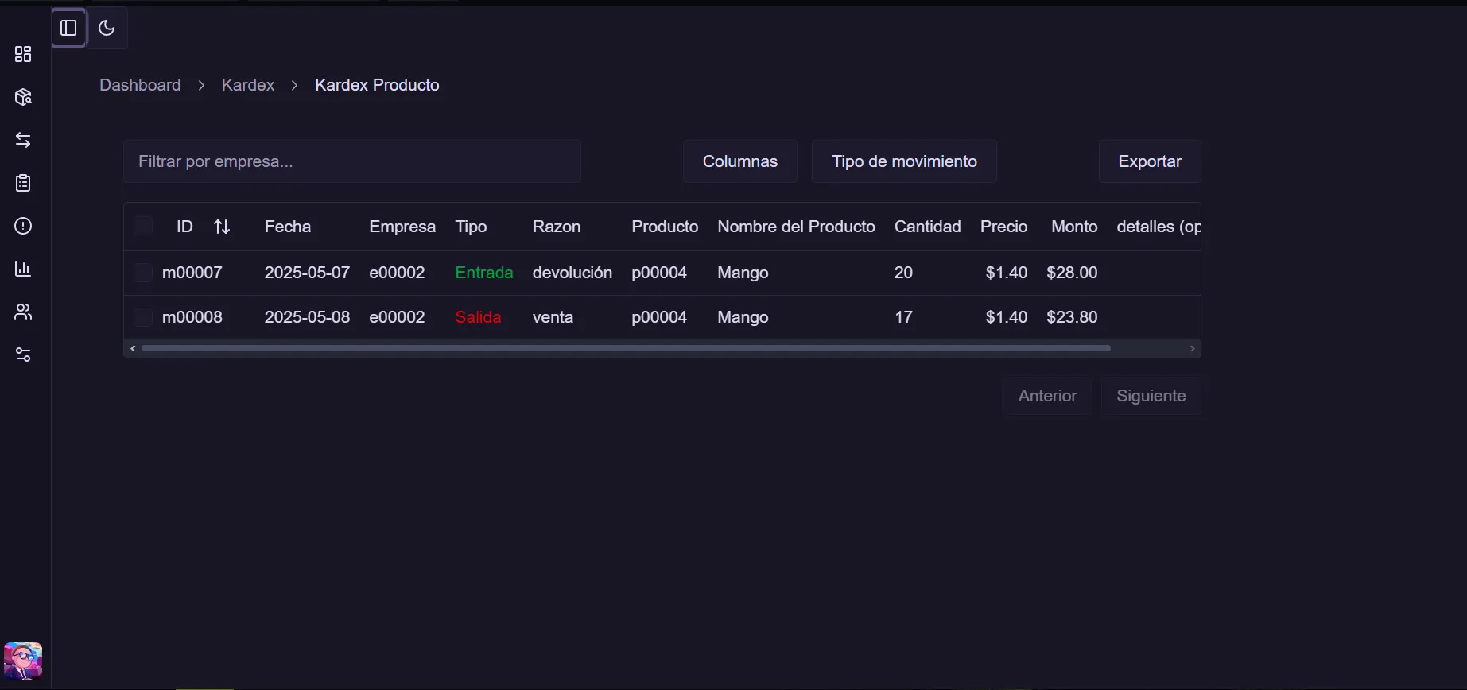The image size is (1467, 690).
Task: Open the products box icon in sidebar
Action: coord(23,97)
